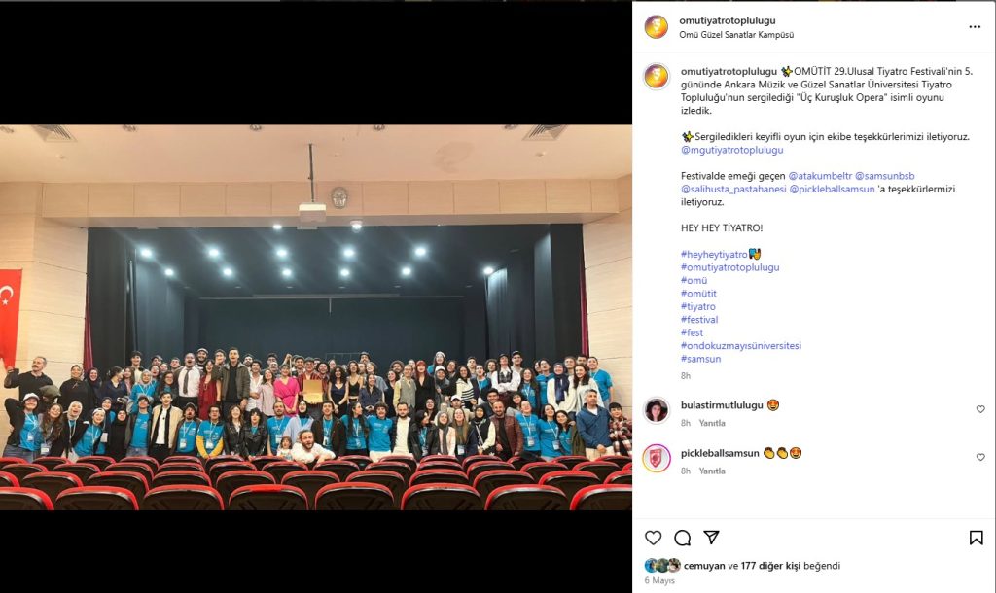This screenshot has height=593, width=996.
Task: Open the #heyheytiyatro hashtag
Action: pyautogui.click(x=714, y=254)
